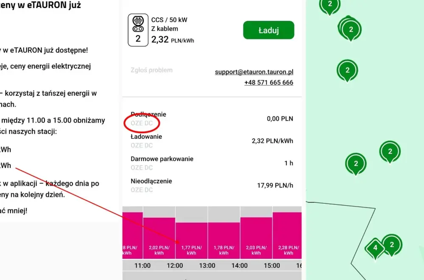This screenshot has width=424, height=280.
Task: Select the 1,78 PLN/kWh price bar
Action: [224, 241]
